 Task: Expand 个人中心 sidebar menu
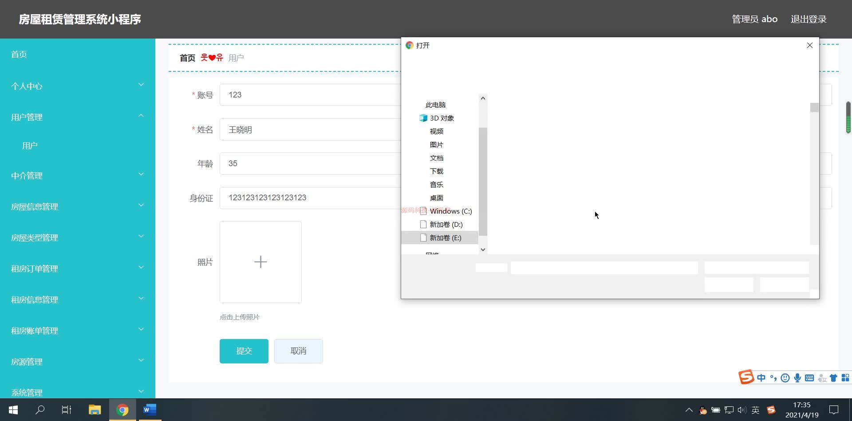pos(78,86)
